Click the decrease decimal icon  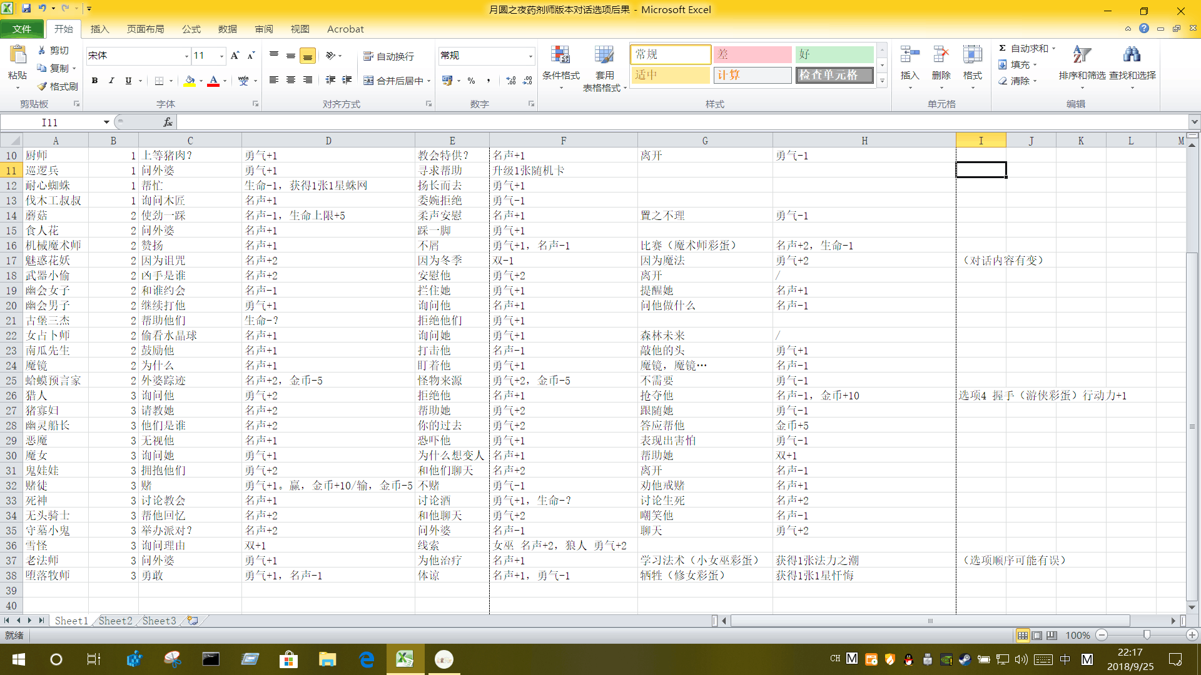[x=527, y=81]
